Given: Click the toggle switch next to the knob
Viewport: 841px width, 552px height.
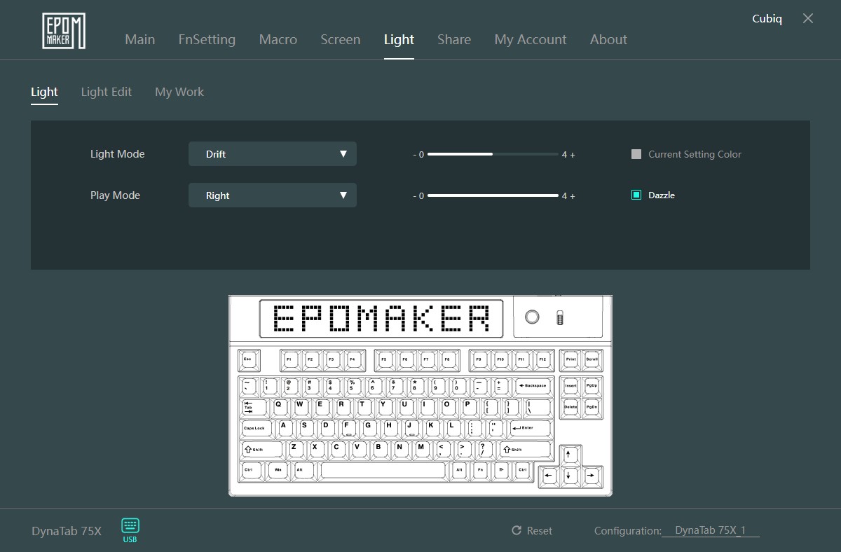Looking at the screenshot, I should pos(559,318).
